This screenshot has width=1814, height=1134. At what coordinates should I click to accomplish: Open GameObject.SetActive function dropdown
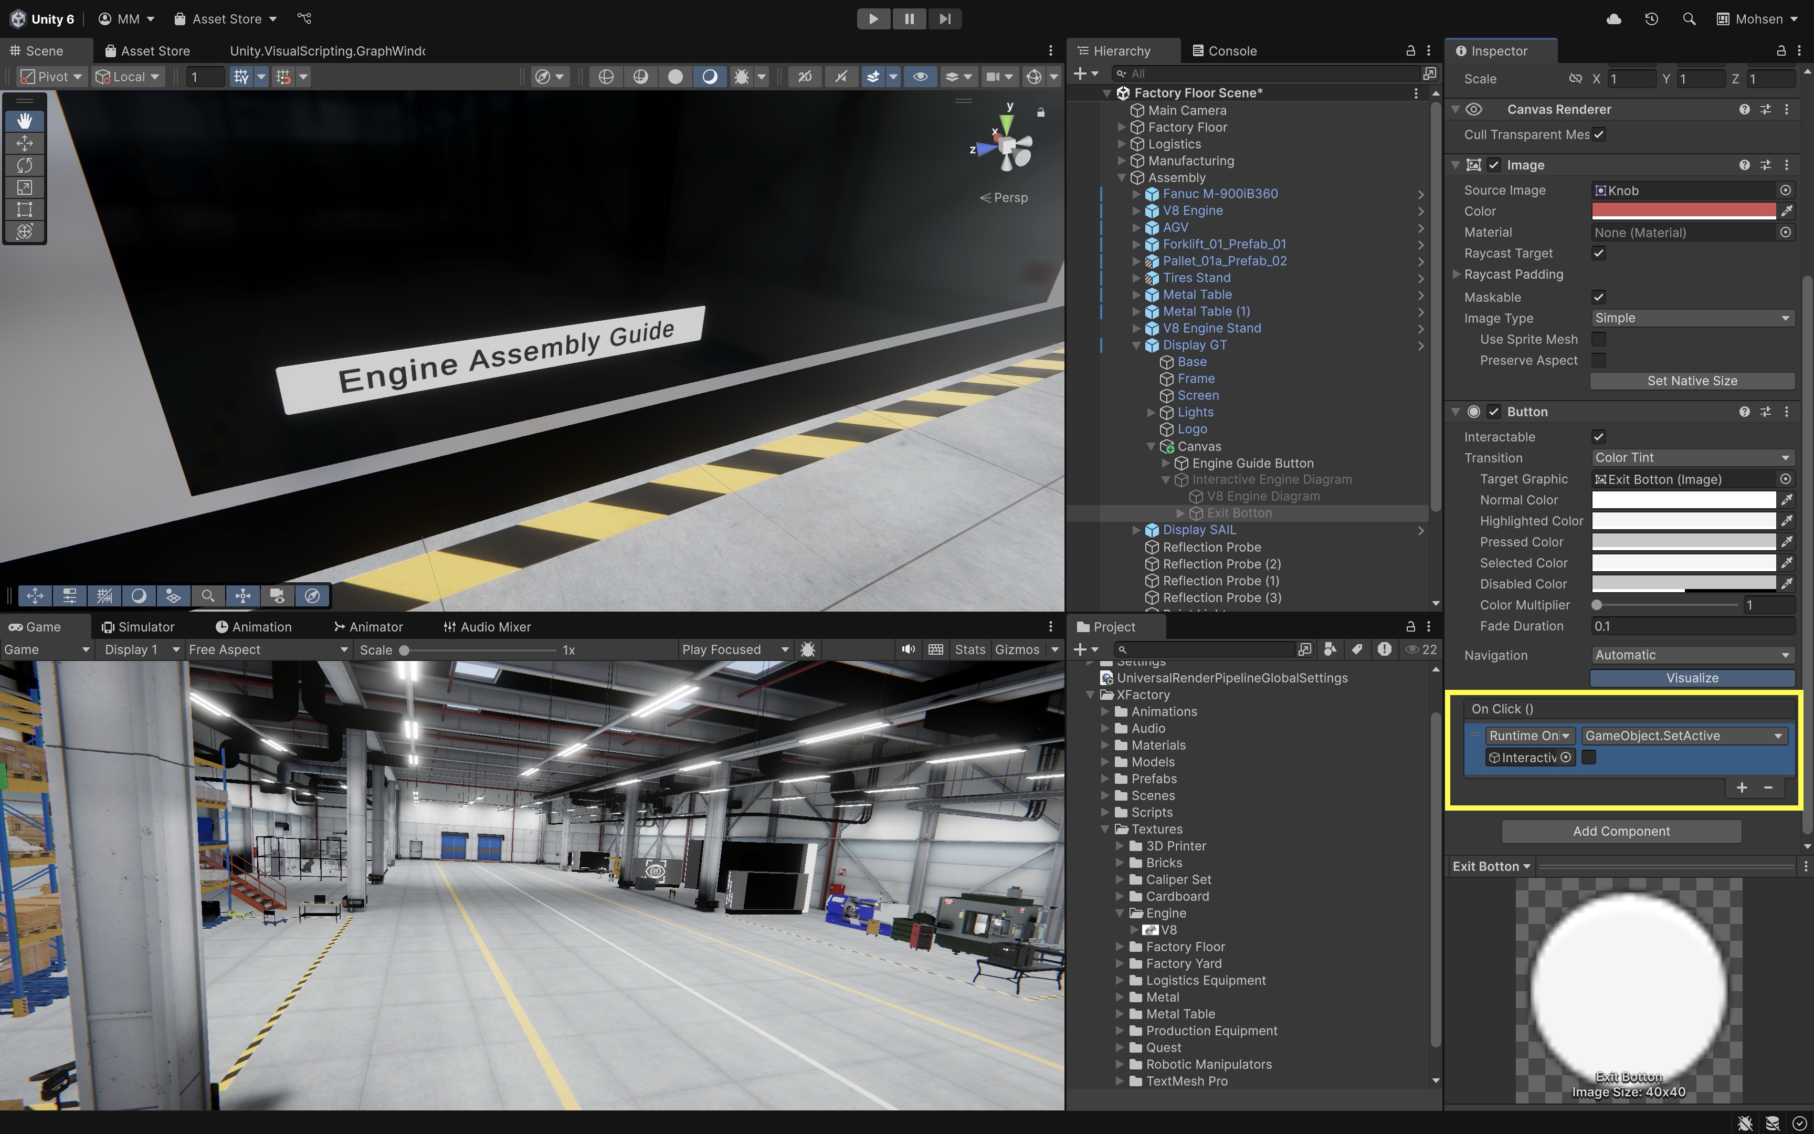click(1684, 736)
